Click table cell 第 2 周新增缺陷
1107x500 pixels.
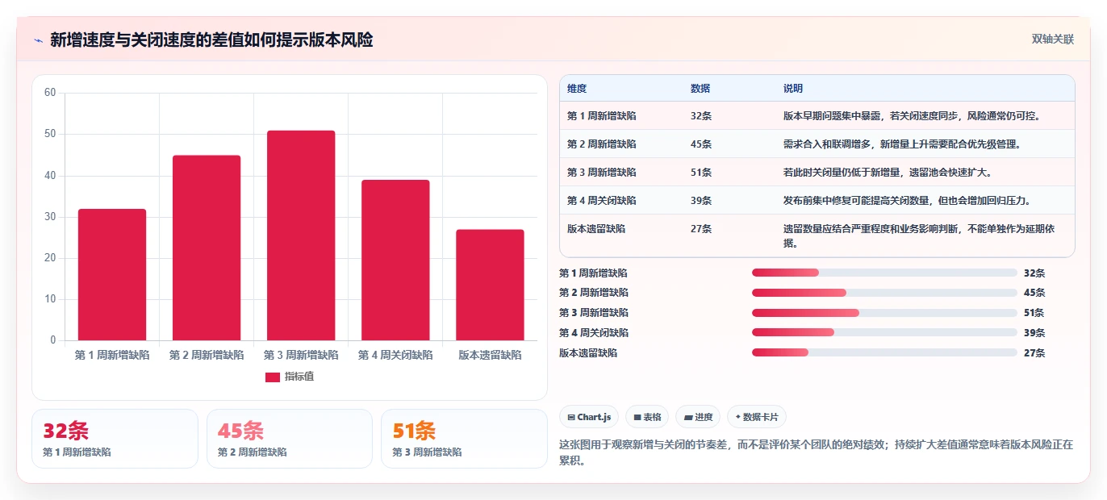click(x=602, y=144)
